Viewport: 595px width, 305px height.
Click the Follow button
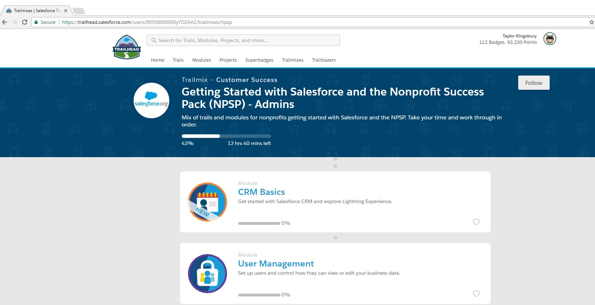534,83
